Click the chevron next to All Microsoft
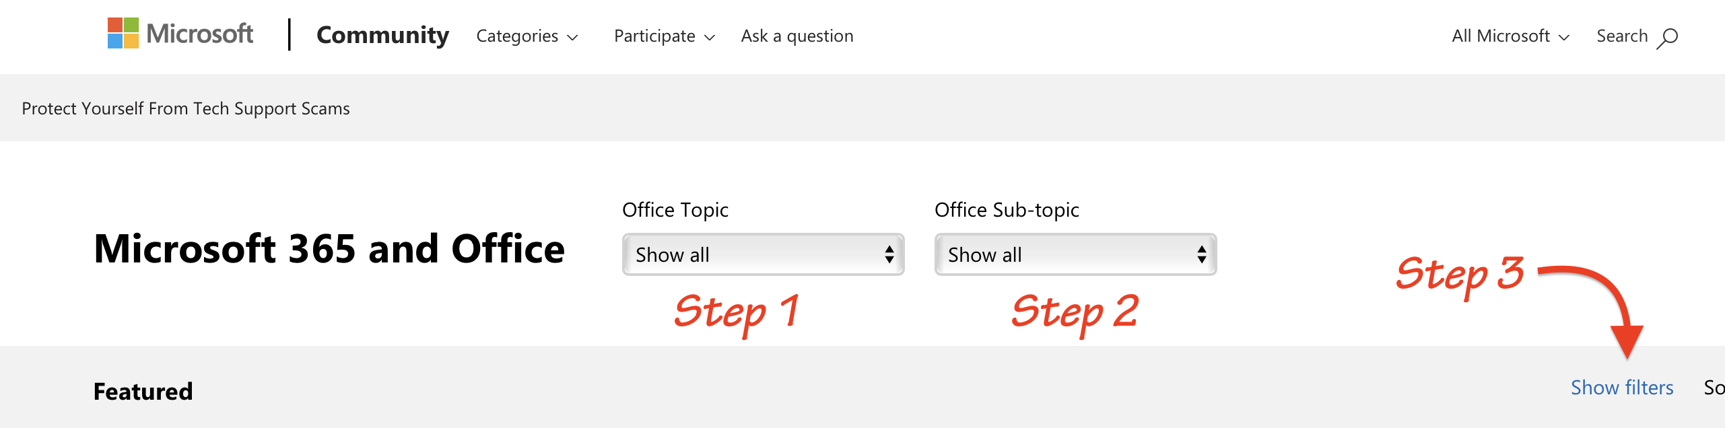The image size is (1725, 428). pos(1564,38)
